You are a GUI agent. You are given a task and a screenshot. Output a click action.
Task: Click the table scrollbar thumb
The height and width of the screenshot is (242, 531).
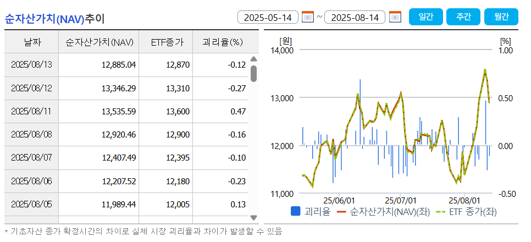[253, 74]
